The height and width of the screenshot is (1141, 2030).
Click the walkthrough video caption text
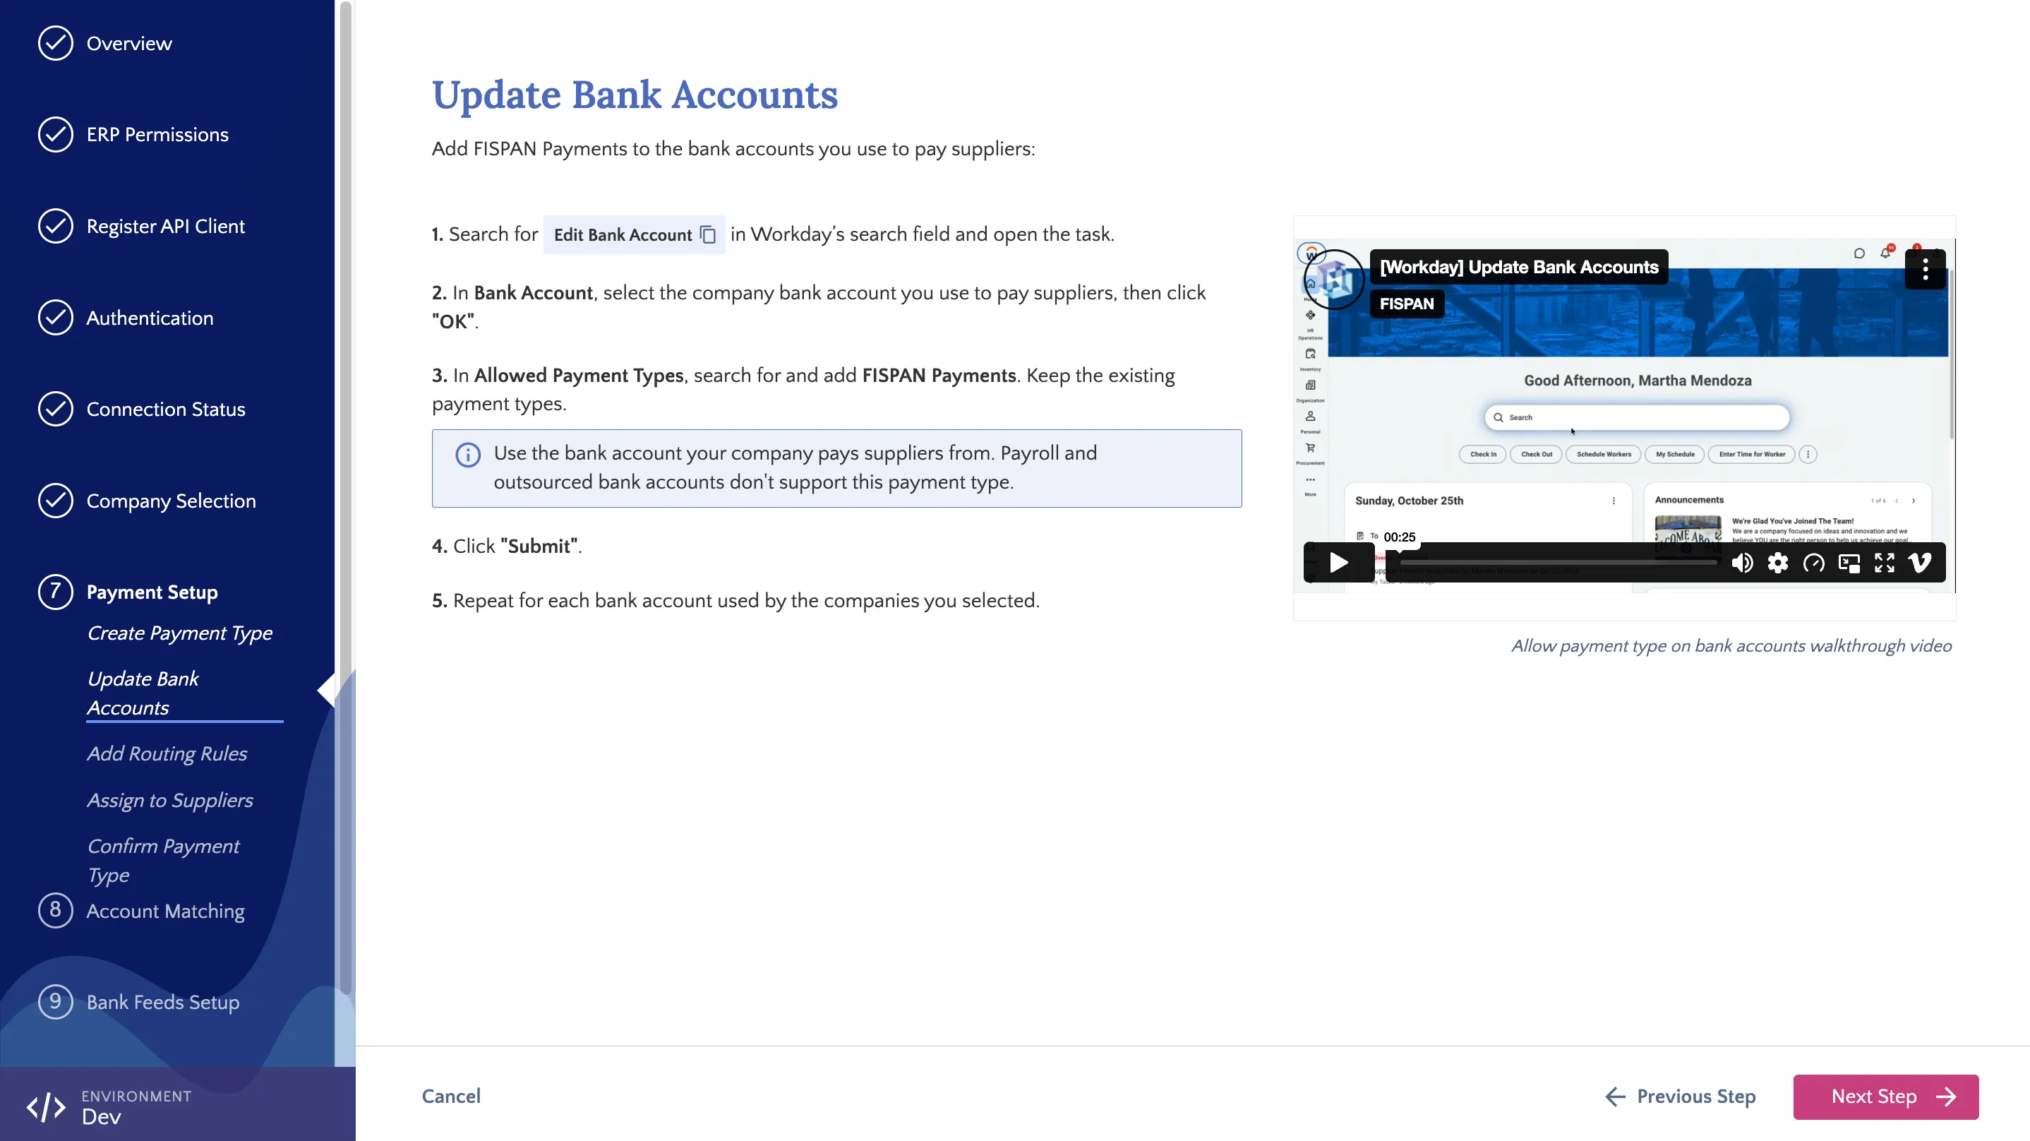pos(1731,646)
